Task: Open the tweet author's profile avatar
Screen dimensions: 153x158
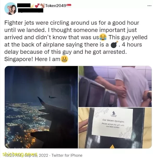Action: 11,9
